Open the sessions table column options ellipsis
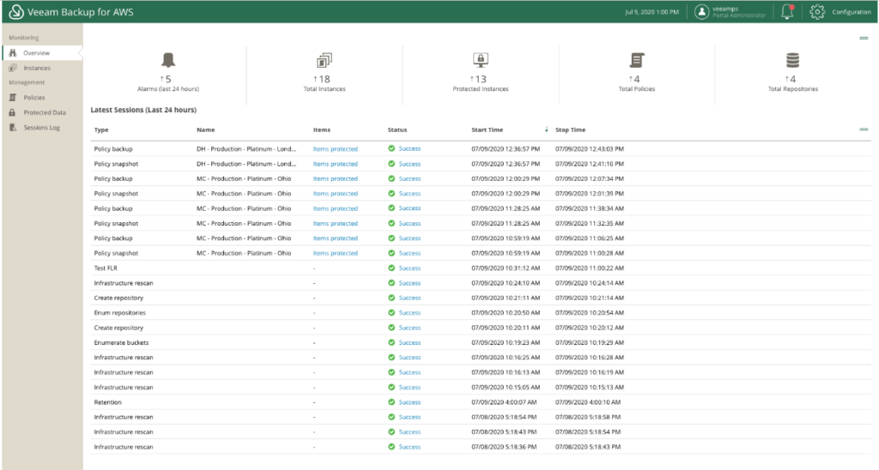The height and width of the screenshot is (470, 879). [864, 130]
